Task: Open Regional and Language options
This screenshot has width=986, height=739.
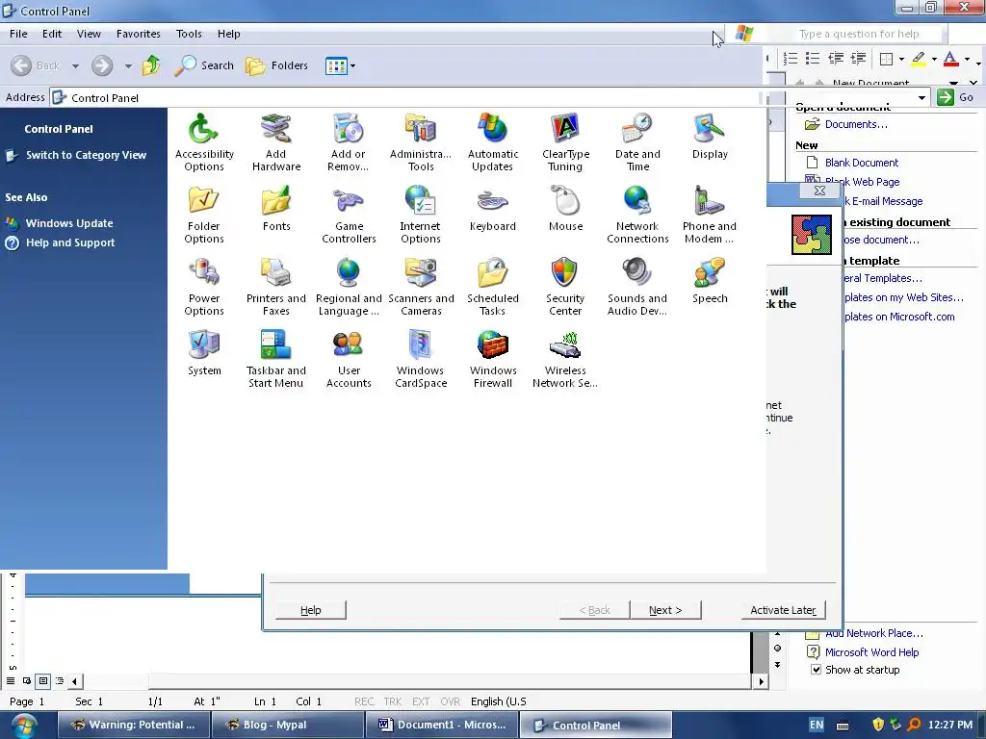Action: 349,287
